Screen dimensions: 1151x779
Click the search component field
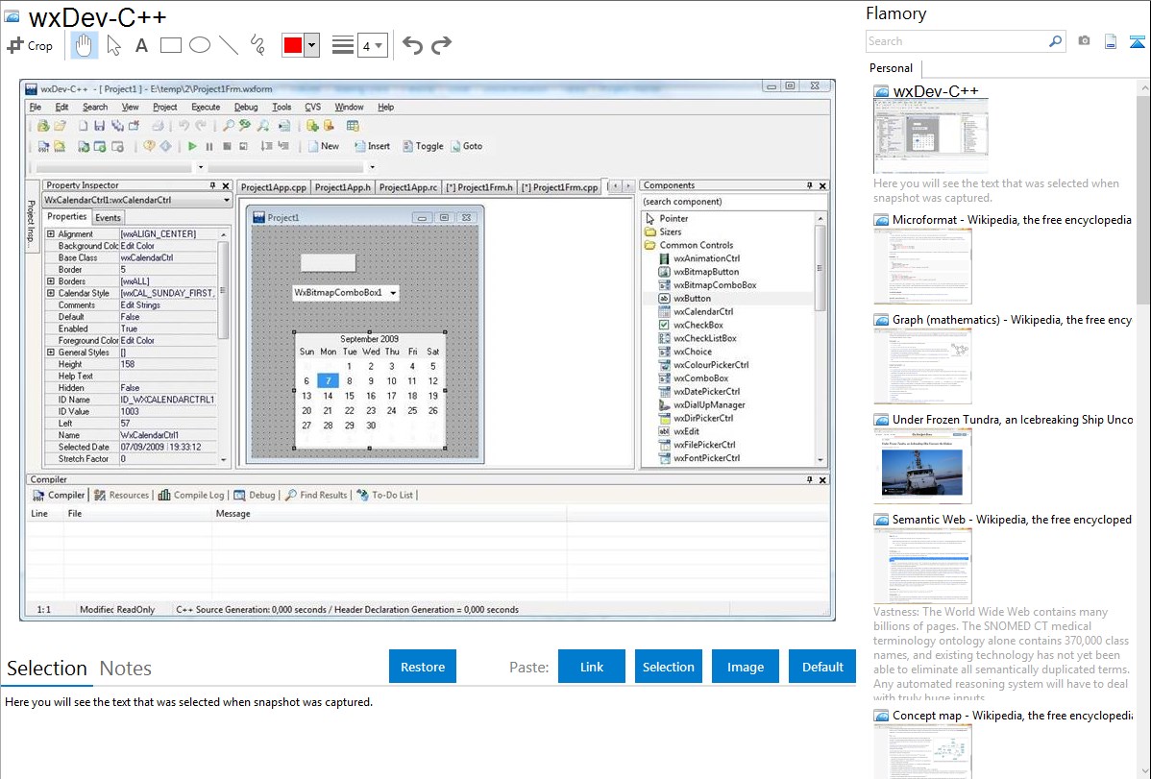pyautogui.click(x=733, y=202)
